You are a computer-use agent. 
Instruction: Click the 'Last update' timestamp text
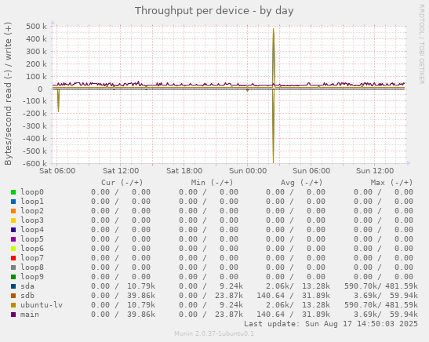[331, 324]
